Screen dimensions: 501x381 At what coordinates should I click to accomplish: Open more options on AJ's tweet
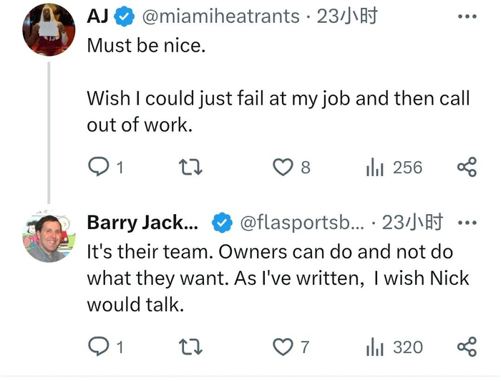point(467,16)
